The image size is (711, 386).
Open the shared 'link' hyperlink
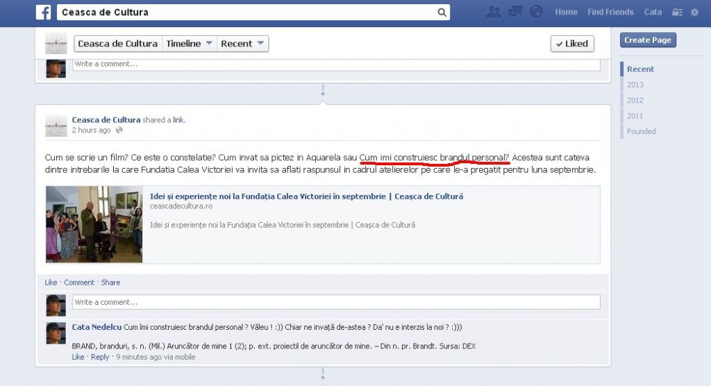click(178, 119)
